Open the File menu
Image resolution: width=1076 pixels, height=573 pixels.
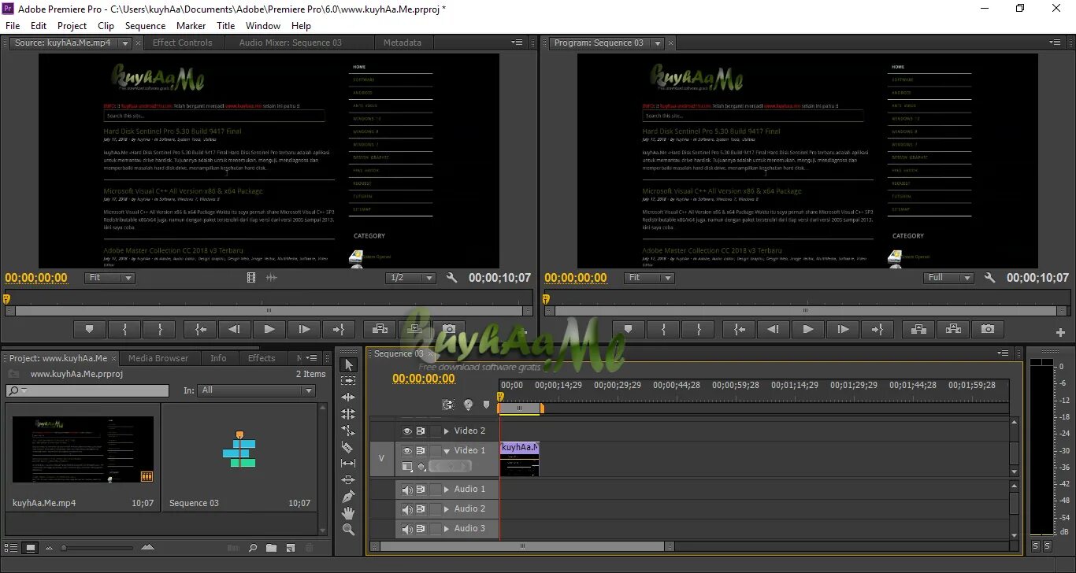pyautogui.click(x=13, y=26)
